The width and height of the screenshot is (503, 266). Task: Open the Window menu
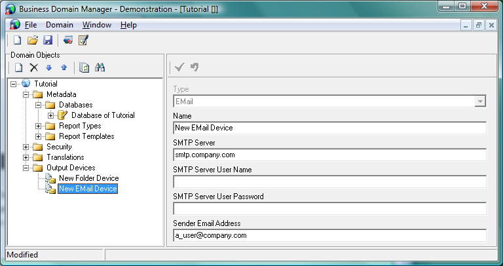(x=97, y=25)
